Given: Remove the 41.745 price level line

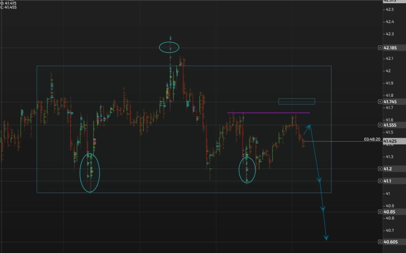Looking at the screenshot, I should (380, 102).
